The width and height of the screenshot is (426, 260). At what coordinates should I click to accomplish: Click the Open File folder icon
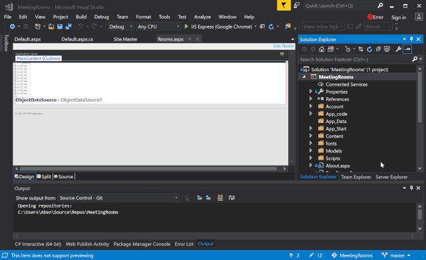point(51,27)
